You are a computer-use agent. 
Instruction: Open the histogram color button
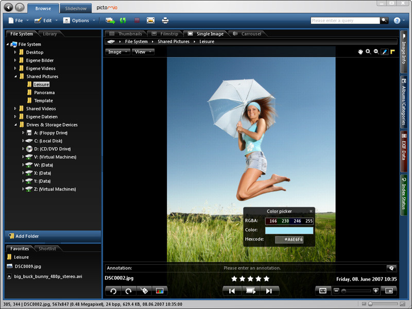point(160,291)
